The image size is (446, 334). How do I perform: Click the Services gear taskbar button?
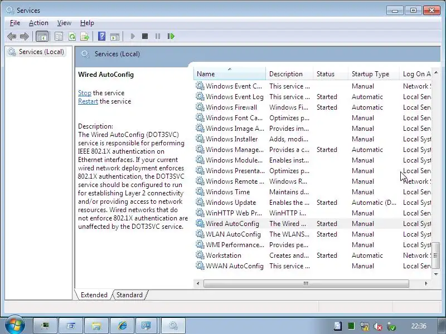(x=173, y=326)
